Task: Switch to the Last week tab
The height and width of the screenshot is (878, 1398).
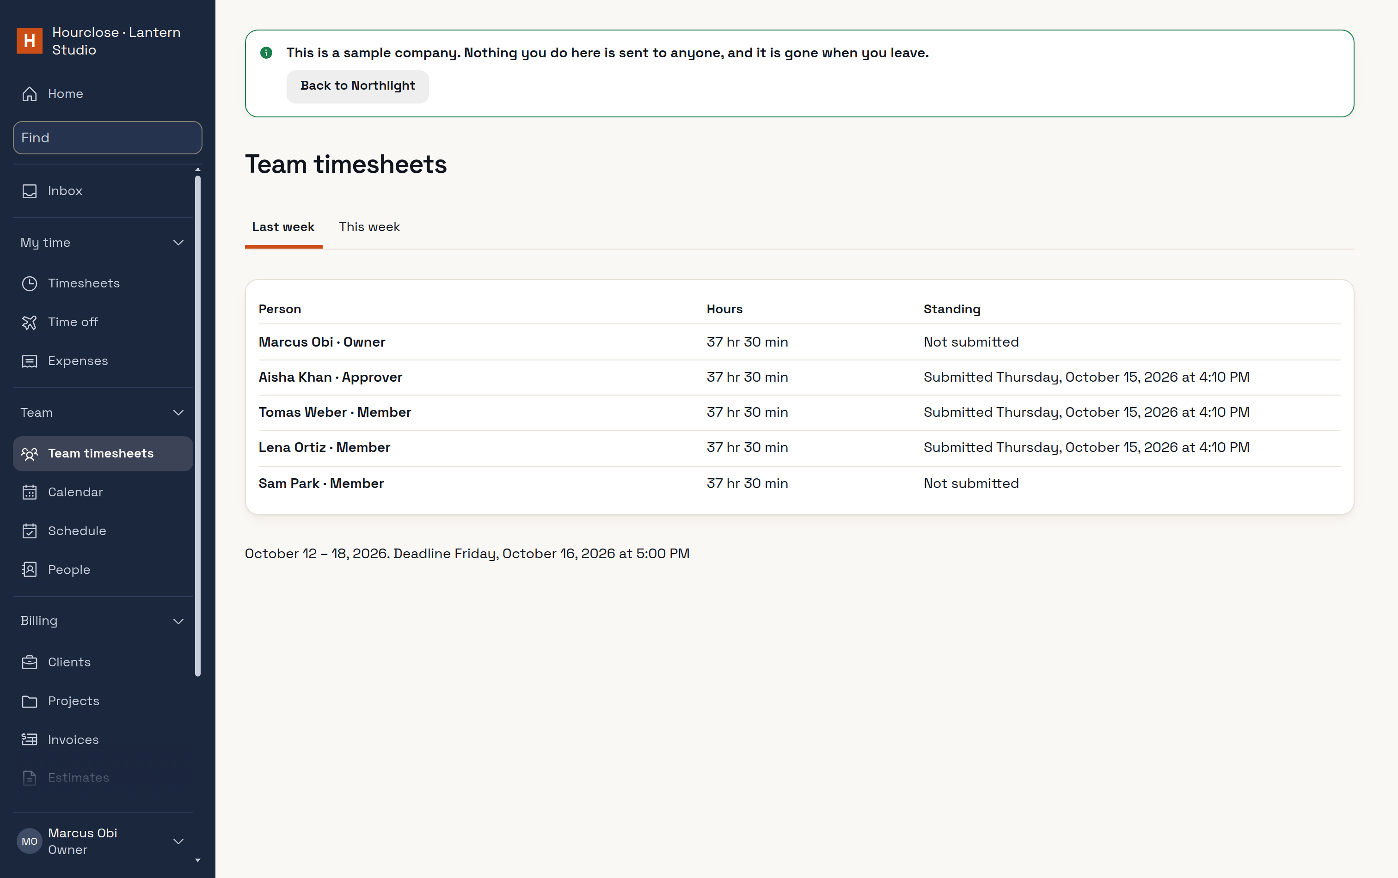Action: [283, 227]
